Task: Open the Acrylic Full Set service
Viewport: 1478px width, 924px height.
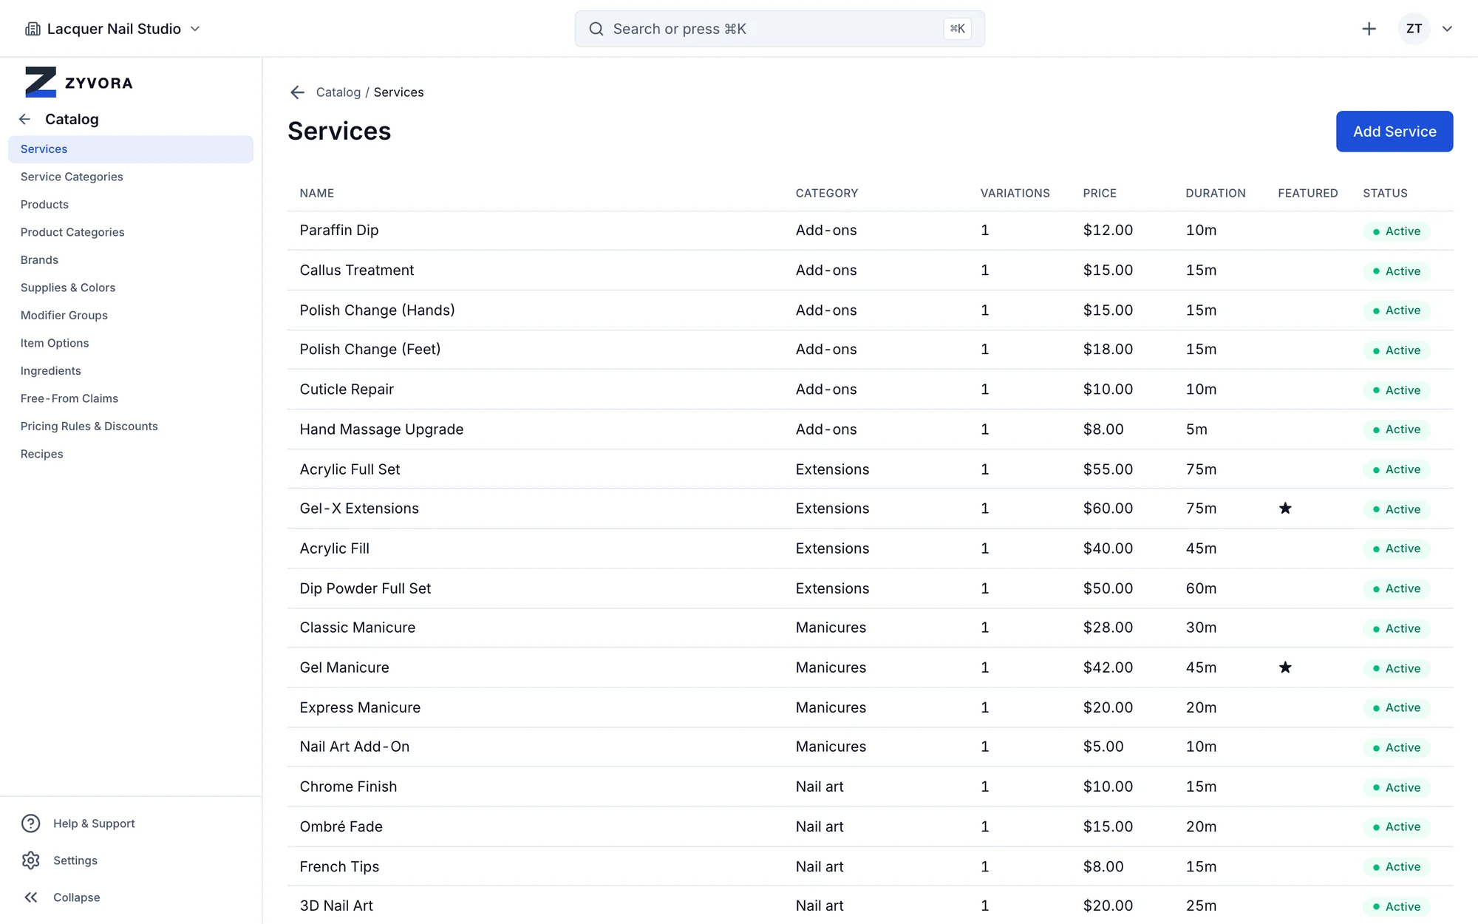Action: 350,469
